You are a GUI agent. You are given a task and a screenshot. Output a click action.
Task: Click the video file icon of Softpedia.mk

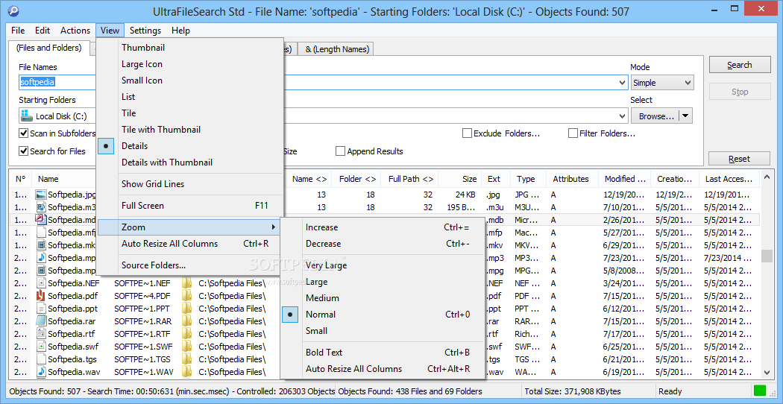click(41, 244)
